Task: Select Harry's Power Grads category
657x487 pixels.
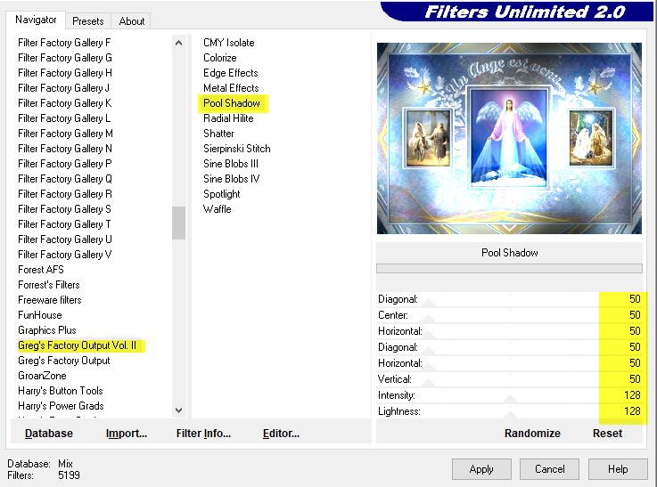Action: click(x=61, y=406)
